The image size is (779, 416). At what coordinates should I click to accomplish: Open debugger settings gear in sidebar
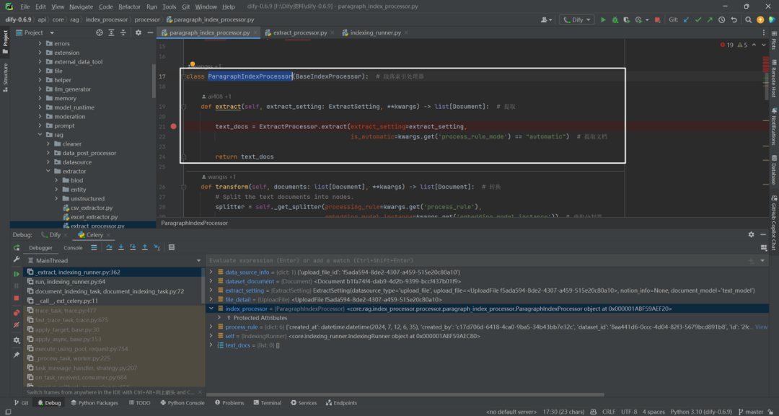coord(17,340)
